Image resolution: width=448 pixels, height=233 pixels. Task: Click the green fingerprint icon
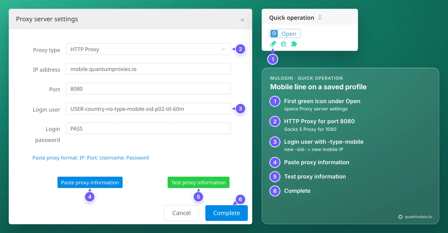[284, 44]
